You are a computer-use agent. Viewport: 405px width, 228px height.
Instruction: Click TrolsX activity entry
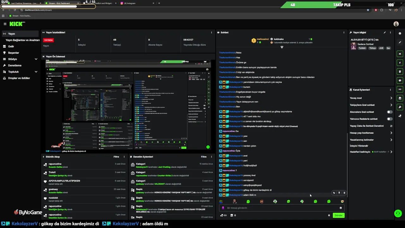(x=85, y=174)
